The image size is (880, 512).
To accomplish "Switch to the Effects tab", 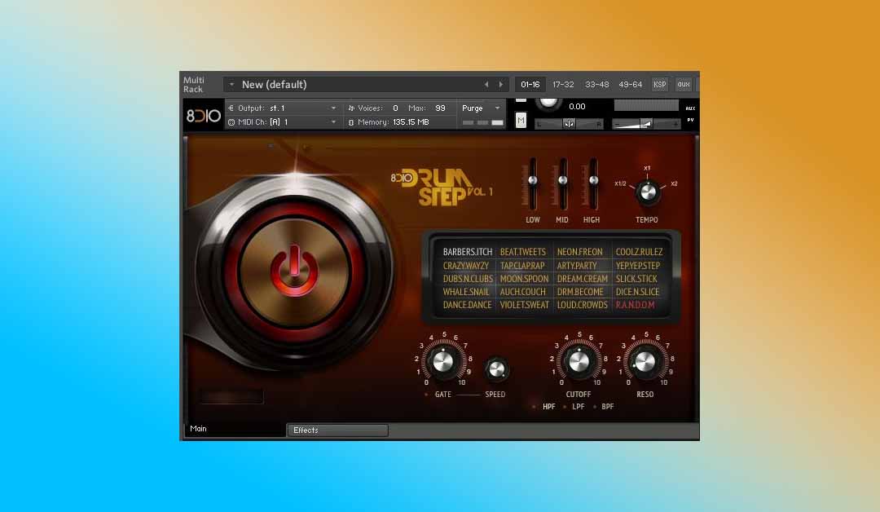I will tap(337, 430).
